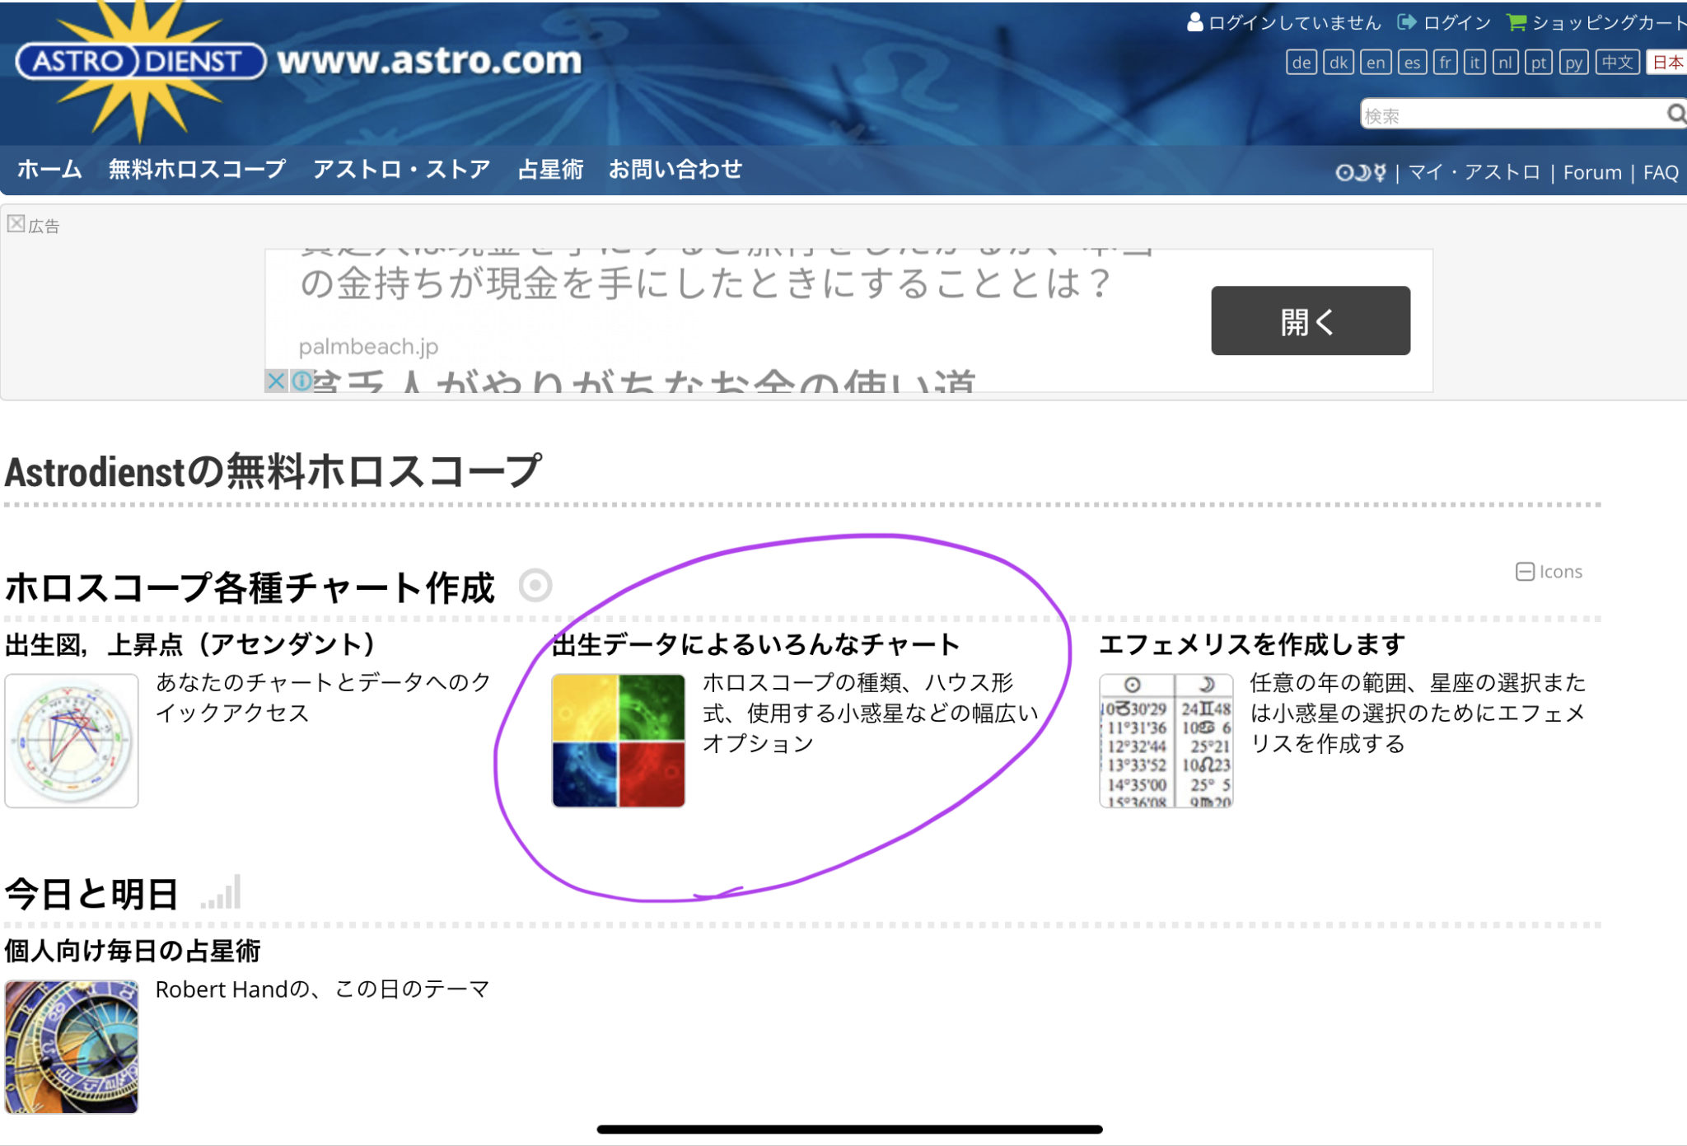Click Robert Handの、この日のテーマ text
1687x1146 pixels.
[x=322, y=989]
